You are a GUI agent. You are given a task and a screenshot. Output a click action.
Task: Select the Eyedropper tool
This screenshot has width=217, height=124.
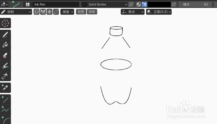(5, 88)
